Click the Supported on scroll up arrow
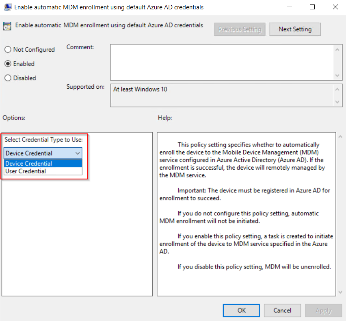Image resolution: width=346 pixels, height=321 pixels. 337,90
